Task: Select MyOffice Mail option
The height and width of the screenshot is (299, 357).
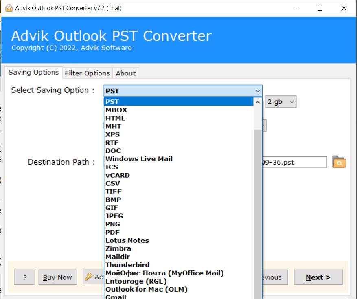Action: click(x=179, y=273)
